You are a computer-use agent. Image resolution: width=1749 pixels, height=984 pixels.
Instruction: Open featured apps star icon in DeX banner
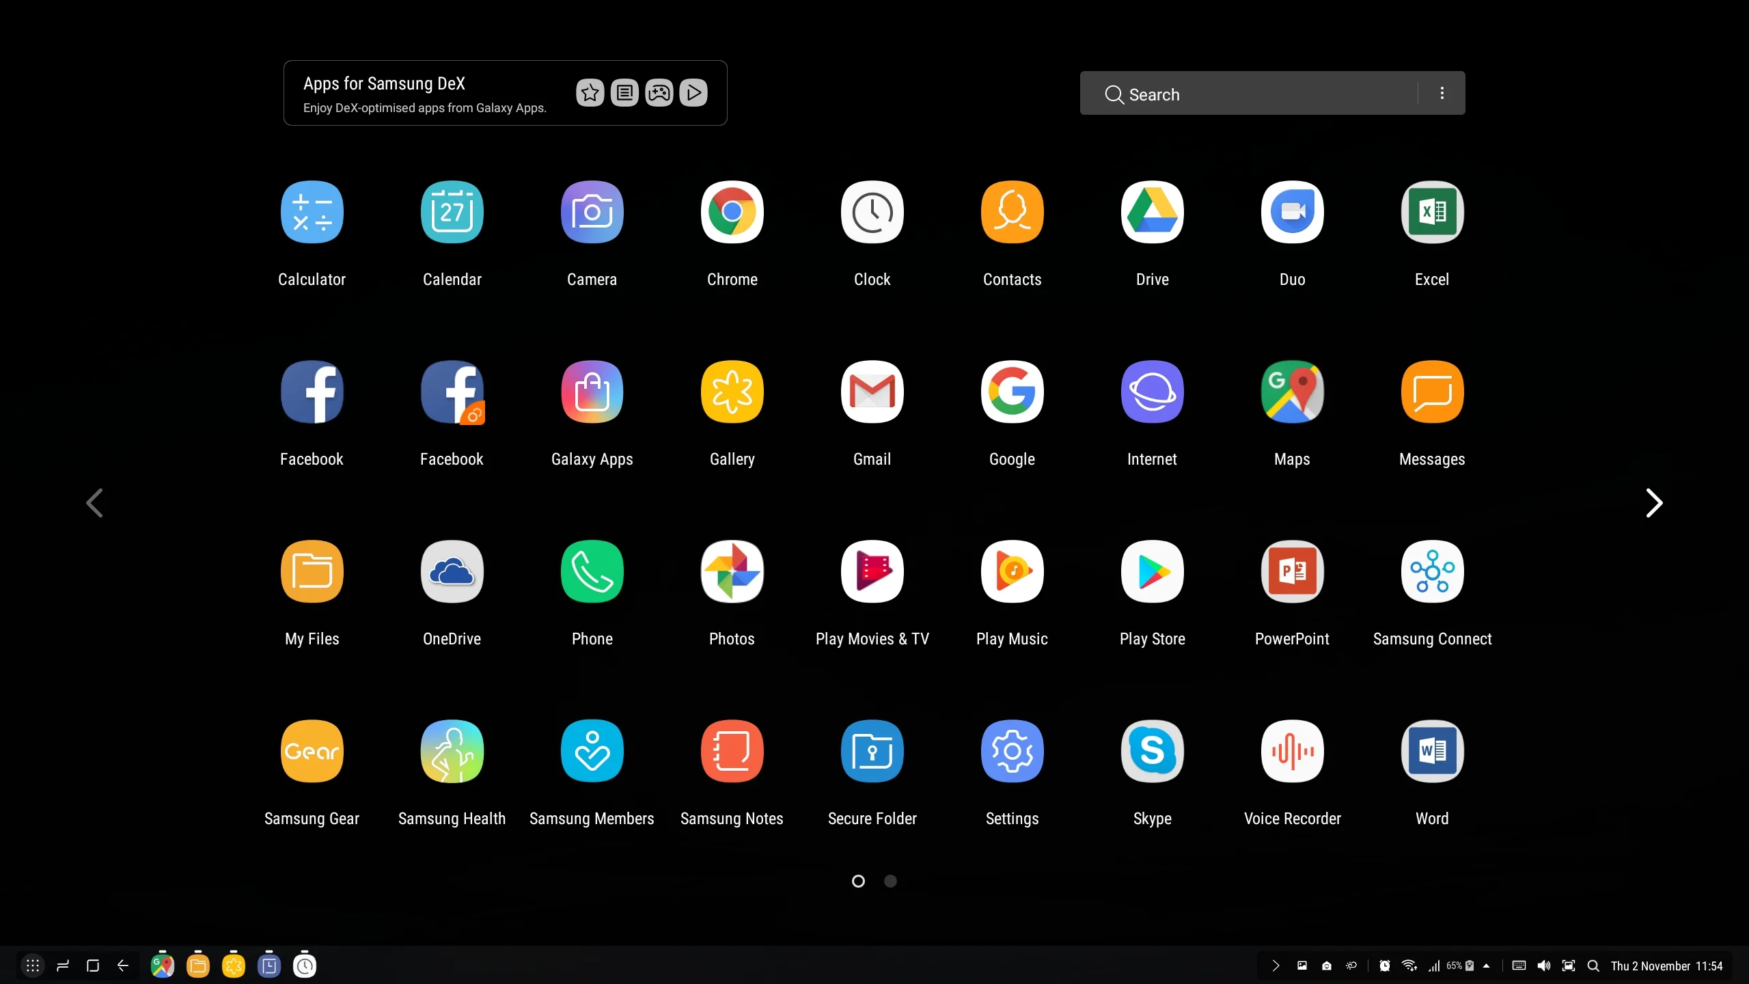coord(590,93)
